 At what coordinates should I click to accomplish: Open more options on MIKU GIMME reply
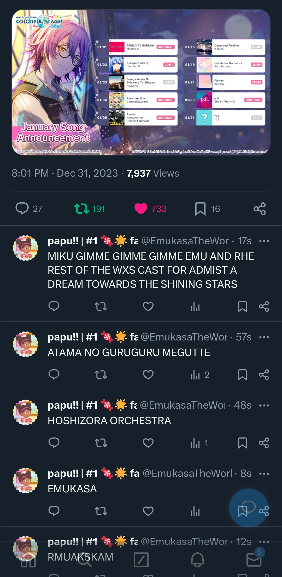[x=264, y=241]
